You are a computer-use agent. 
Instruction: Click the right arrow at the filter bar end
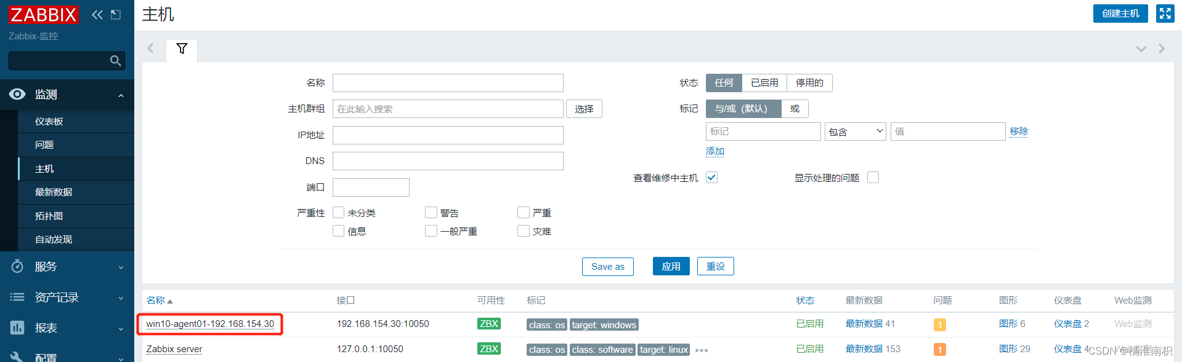click(1161, 49)
